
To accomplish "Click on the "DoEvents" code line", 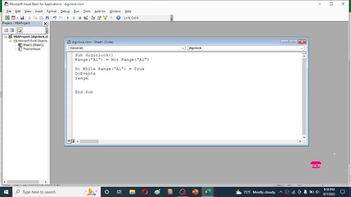I will pos(86,73).
